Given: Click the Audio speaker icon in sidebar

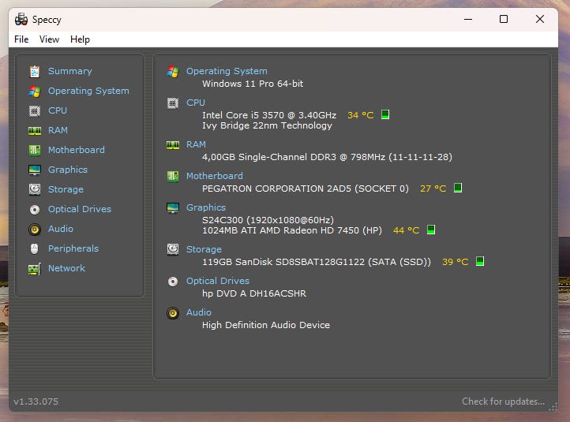Looking at the screenshot, I should pos(35,229).
